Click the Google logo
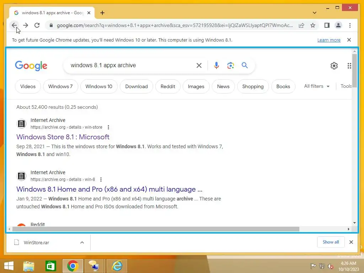This screenshot has height=273, width=364. [31, 66]
